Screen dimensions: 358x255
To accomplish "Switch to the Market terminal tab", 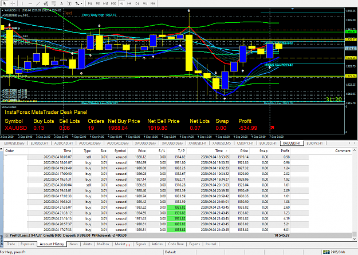I will tap(122, 244).
